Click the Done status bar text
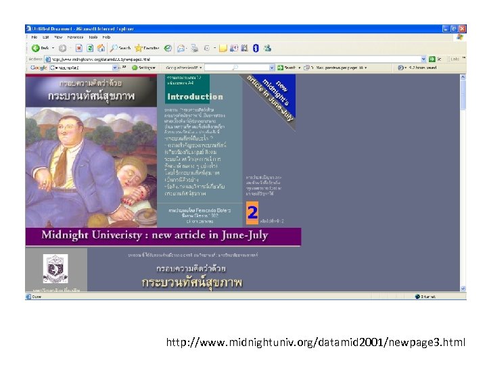Screen dimensions: 487x365 pyautogui.click(x=37, y=297)
